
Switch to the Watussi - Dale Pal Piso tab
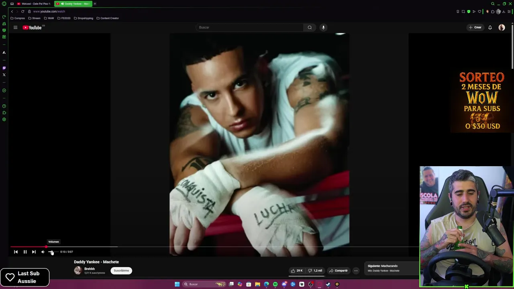pyautogui.click(x=35, y=4)
